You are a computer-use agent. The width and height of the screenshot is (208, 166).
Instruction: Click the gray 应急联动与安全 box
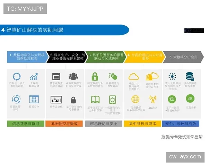104,124
